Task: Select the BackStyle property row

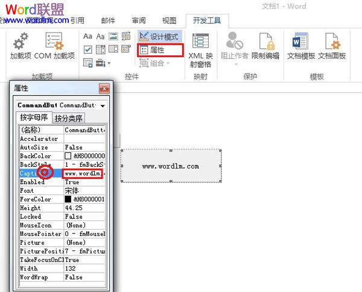Action: (62, 164)
